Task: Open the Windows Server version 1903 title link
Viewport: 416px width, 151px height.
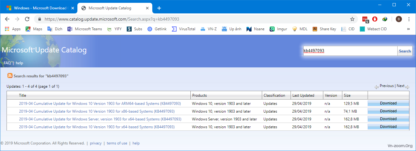Action: click(100, 119)
